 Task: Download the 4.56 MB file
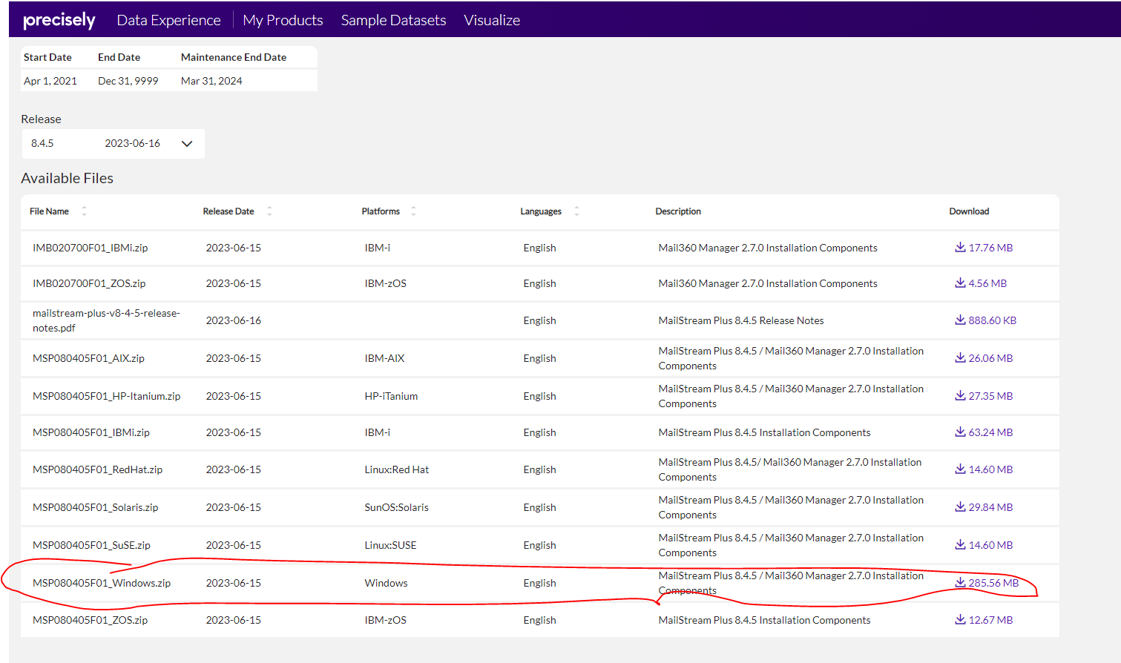tap(981, 283)
